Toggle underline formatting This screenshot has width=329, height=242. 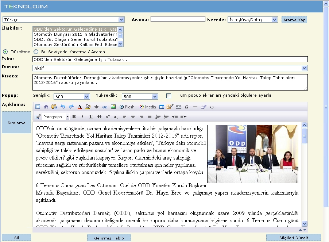pos(91,117)
